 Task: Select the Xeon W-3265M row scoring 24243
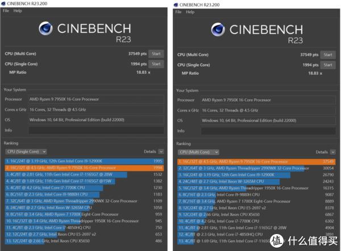256,181
